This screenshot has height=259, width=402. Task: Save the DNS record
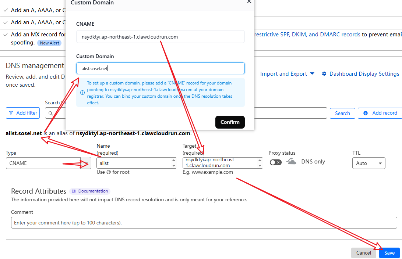389,253
